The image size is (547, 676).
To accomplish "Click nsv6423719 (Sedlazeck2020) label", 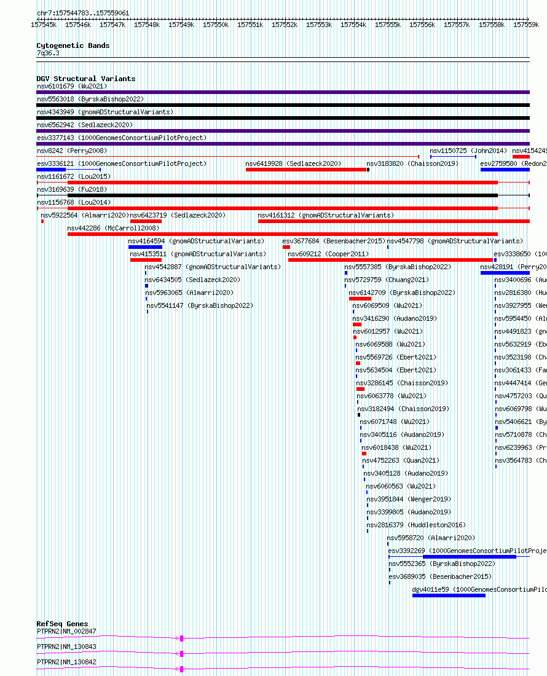I will coord(178,216).
